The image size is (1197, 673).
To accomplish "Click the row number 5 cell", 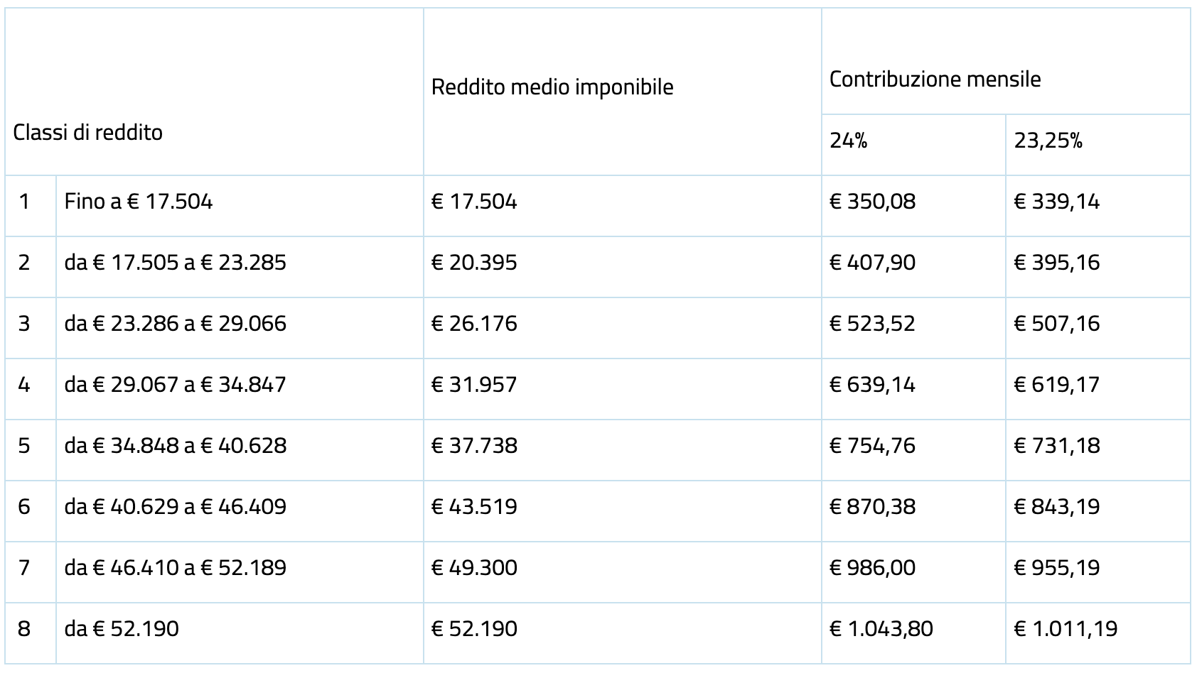I will pyautogui.click(x=25, y=446).
